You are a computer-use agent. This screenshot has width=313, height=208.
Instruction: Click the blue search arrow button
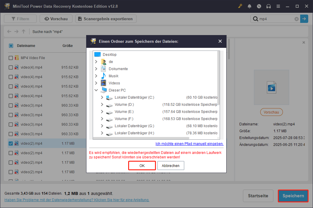(304, 19)
